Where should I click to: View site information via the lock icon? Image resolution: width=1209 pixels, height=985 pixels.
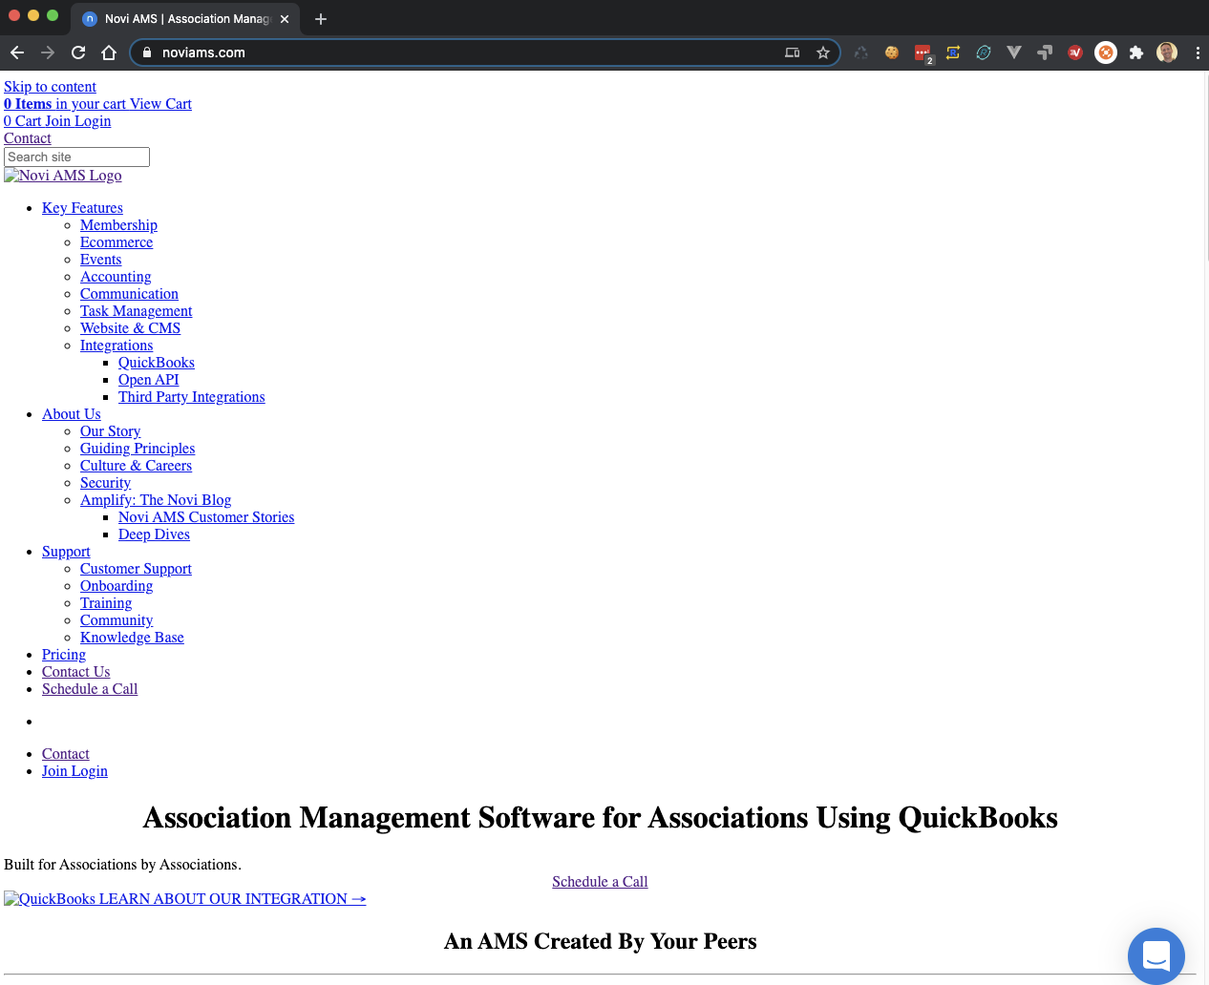147,52
